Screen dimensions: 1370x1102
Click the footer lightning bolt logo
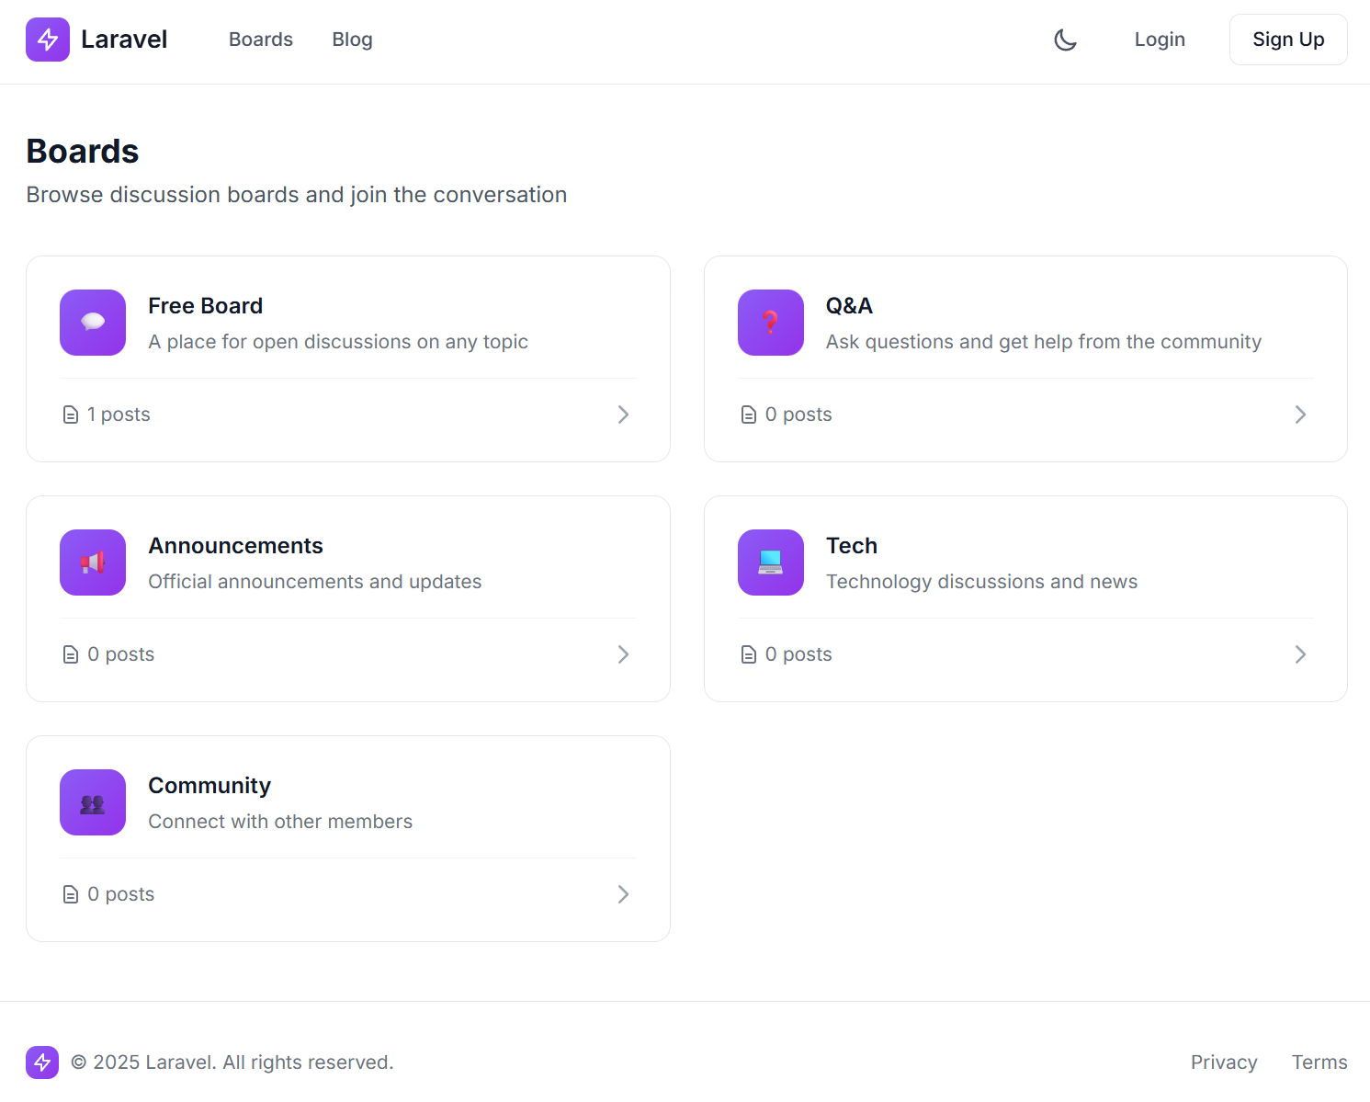[x=42, y=1062]
